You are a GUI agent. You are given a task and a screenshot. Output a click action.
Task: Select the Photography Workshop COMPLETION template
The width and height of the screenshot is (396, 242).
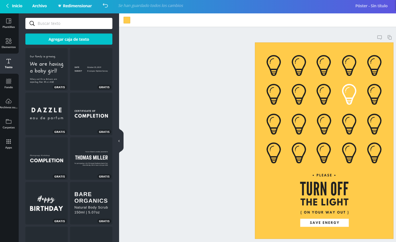[47, 159]
